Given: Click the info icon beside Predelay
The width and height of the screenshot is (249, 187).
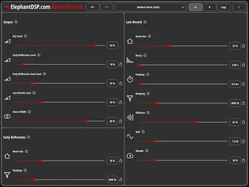Looking at the screenshot, I should coord(148,74).
